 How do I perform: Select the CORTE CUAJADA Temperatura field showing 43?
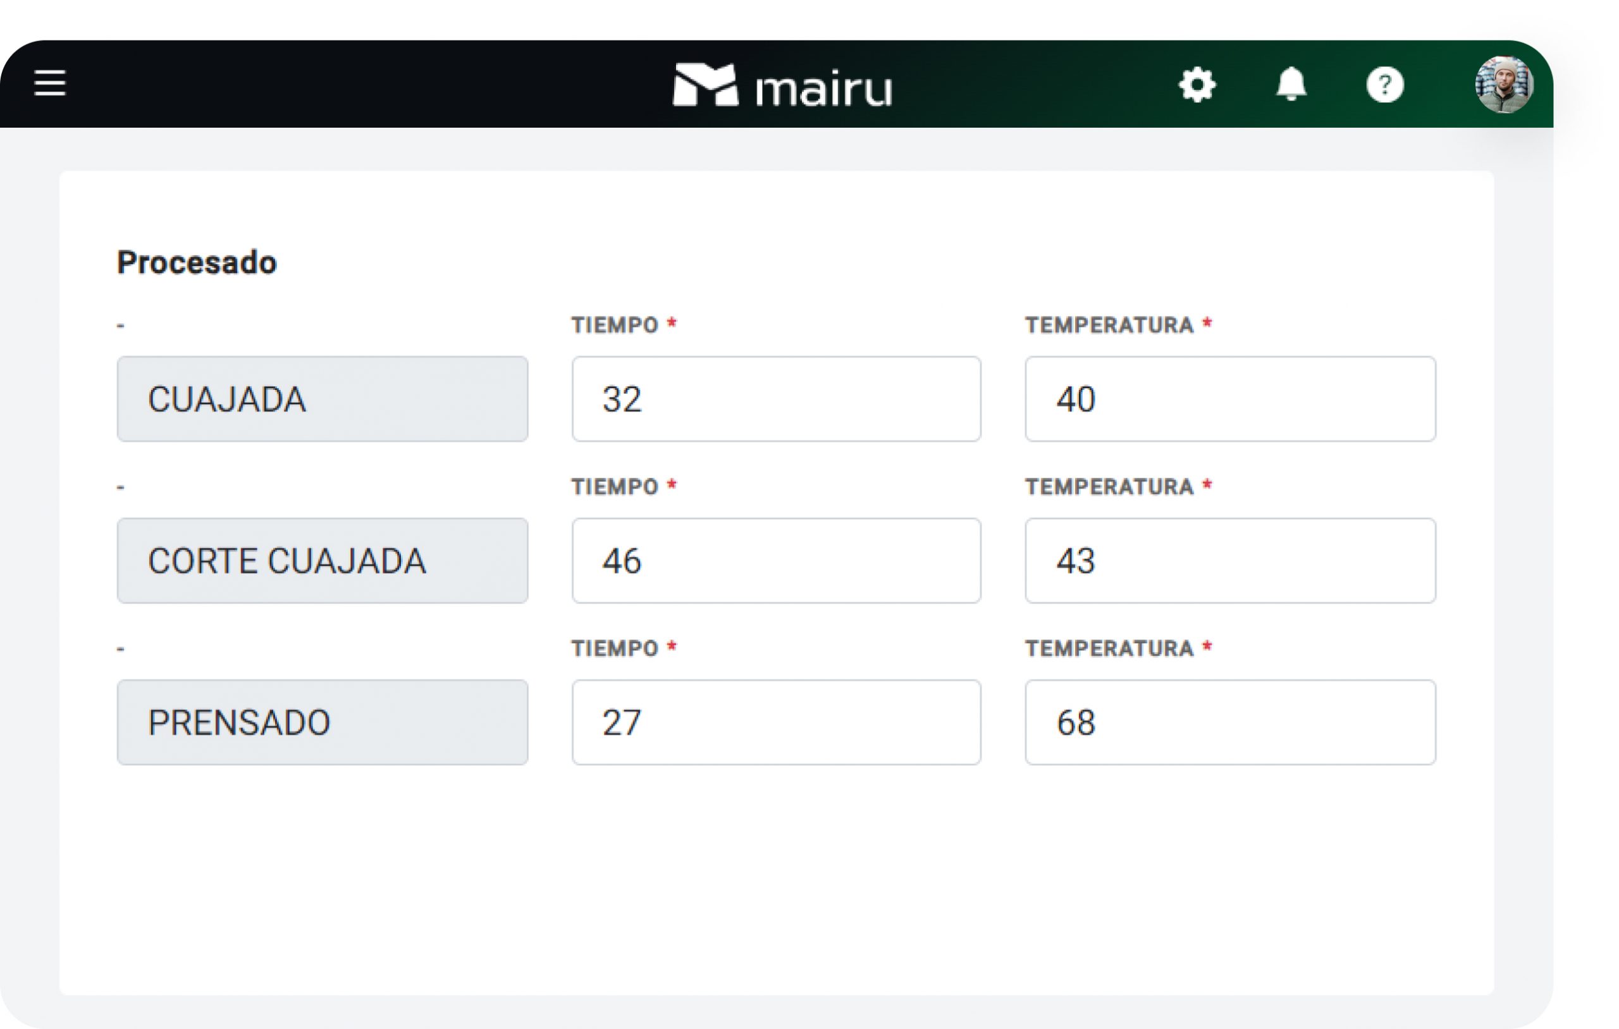click(1229, 561)
